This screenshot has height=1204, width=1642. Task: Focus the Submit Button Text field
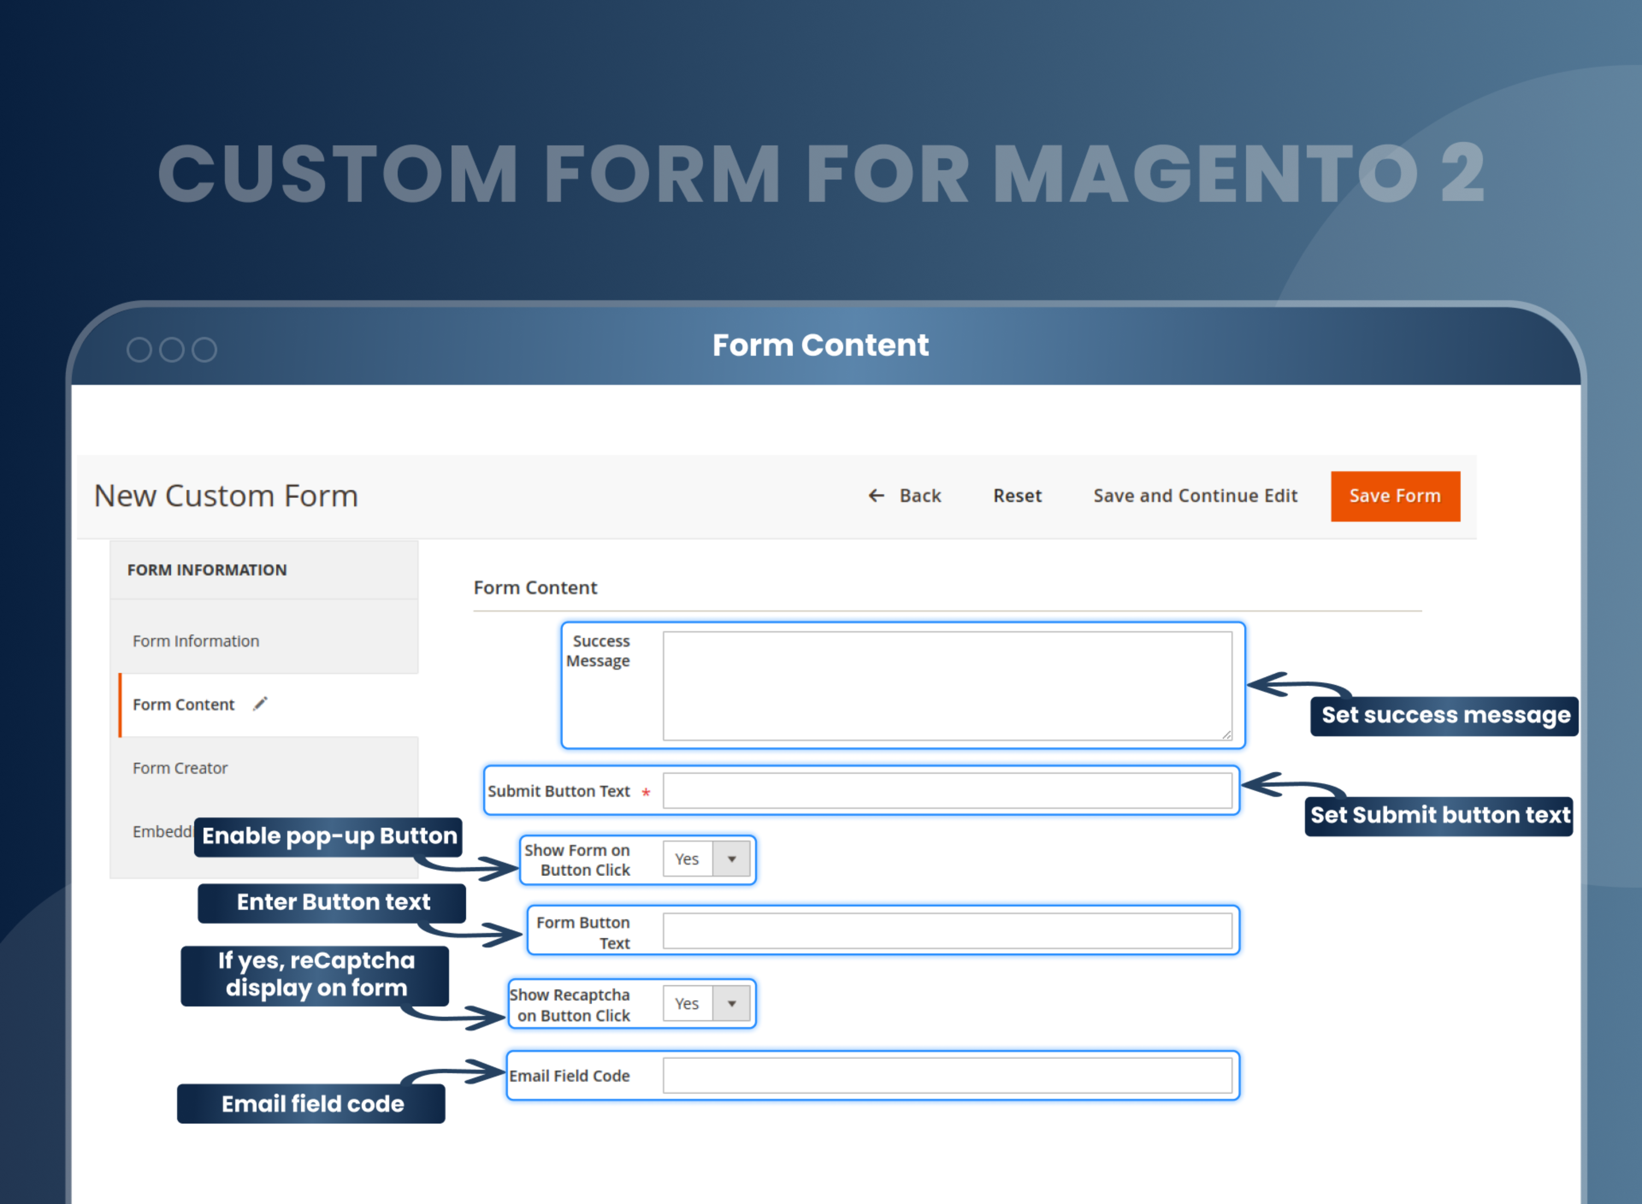pyautogui.click(x=947, y=791)
